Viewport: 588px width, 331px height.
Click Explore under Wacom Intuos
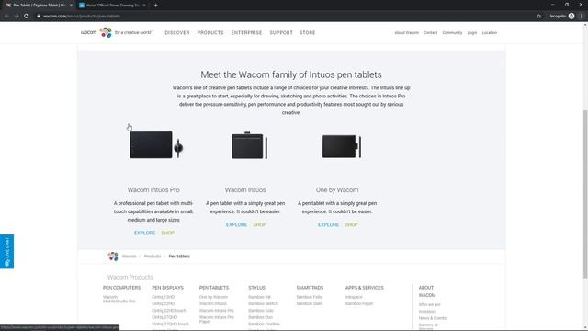point(237,224)
